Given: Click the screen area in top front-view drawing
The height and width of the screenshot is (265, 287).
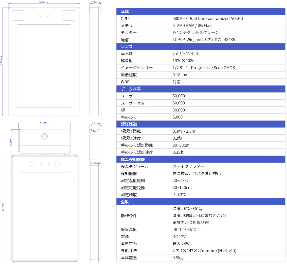Looking at the screenshot, I should [x=44, y=66].
